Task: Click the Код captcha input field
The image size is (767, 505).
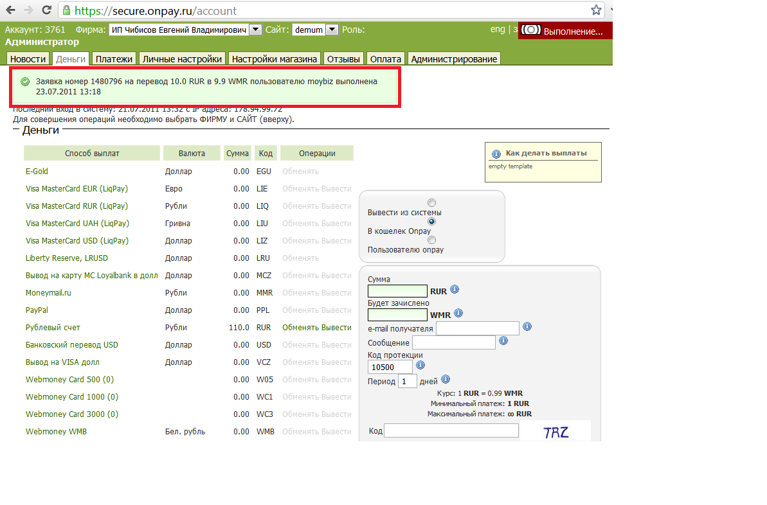Action: pos(451,430)
